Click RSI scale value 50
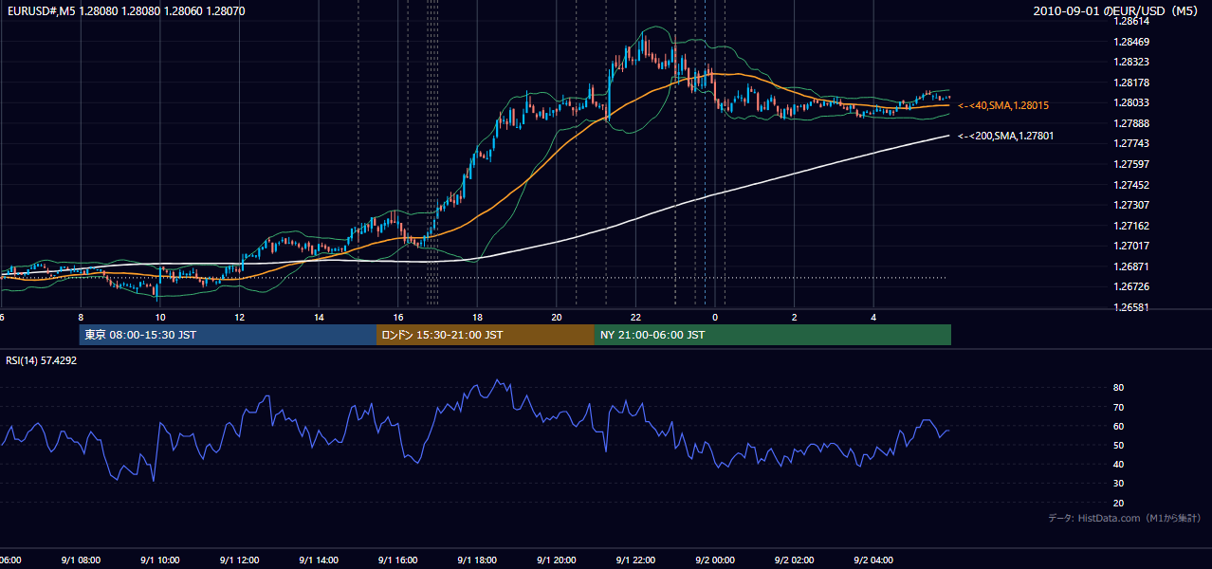This screenshot has height=569, width=1212. pos(1118,445)
